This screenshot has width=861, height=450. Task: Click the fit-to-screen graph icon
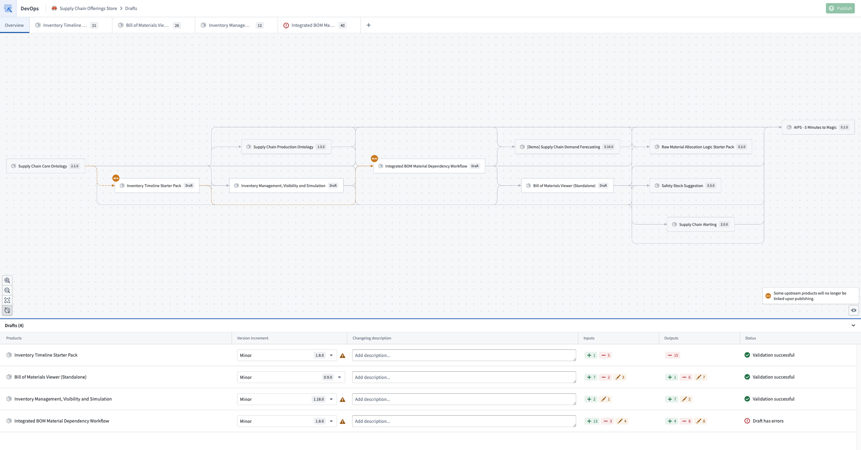pos(7,300)
